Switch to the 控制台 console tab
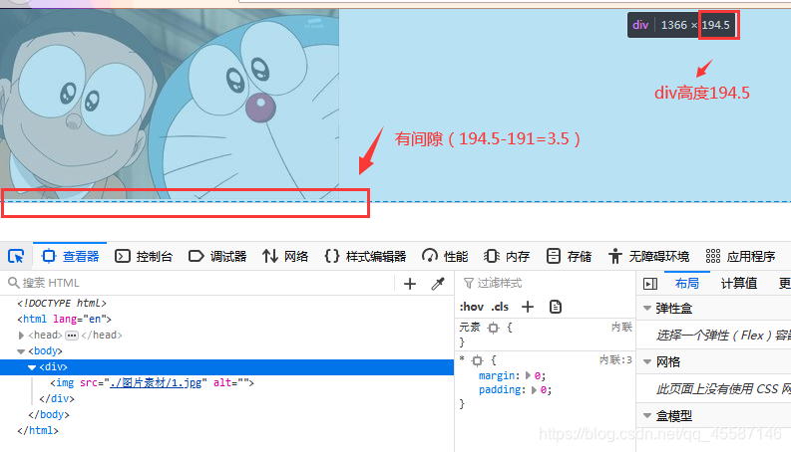Image resolution: width=791 pixels, height=452 pixels. pyautogui.click(x=144, y=256)
